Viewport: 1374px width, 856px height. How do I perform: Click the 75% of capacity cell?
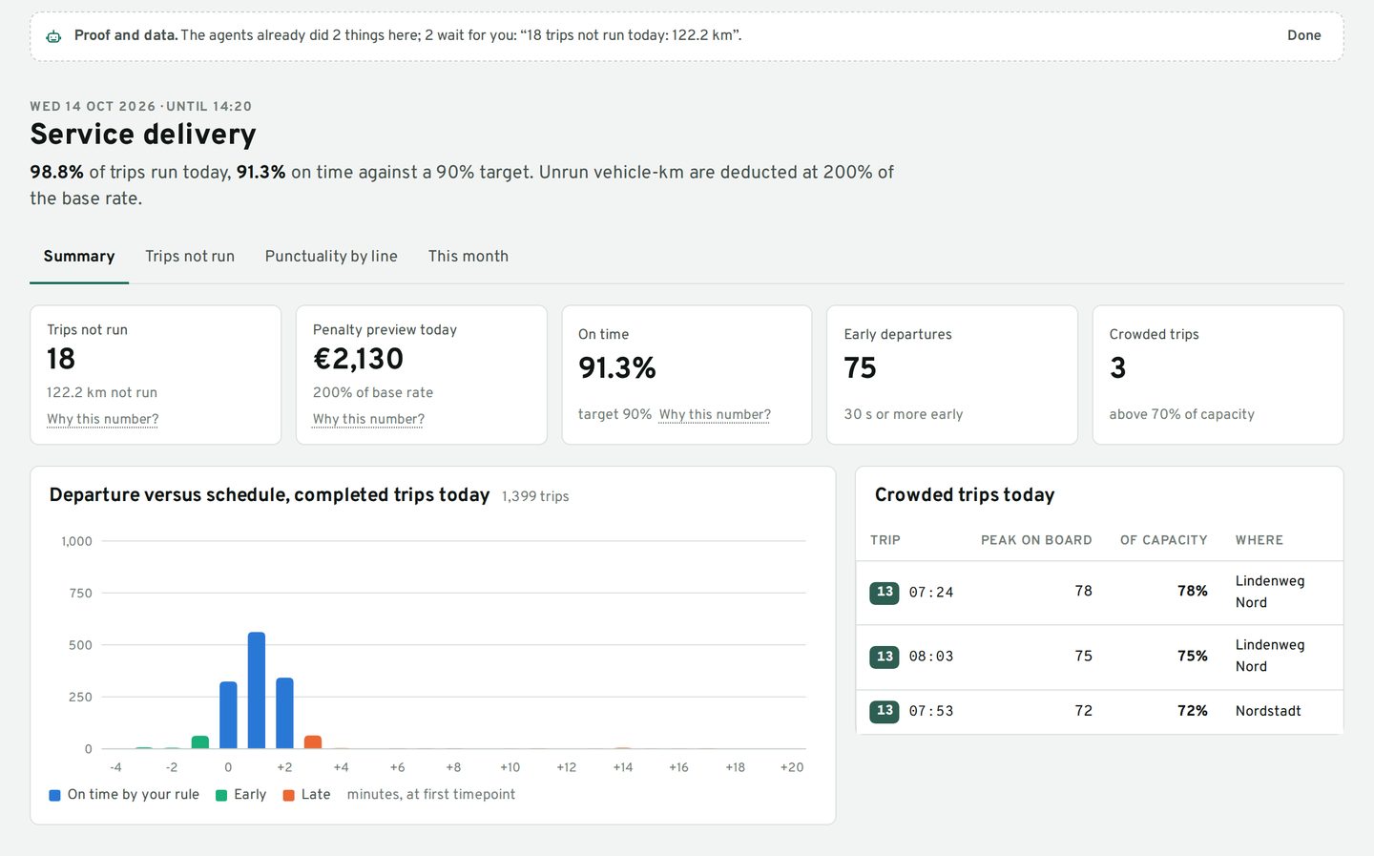click(1193, 657)
